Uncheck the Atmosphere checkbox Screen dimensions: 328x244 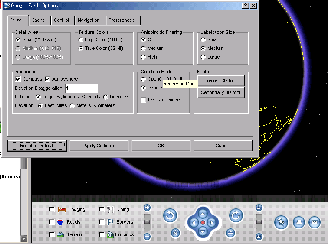(x=47, y=79)
